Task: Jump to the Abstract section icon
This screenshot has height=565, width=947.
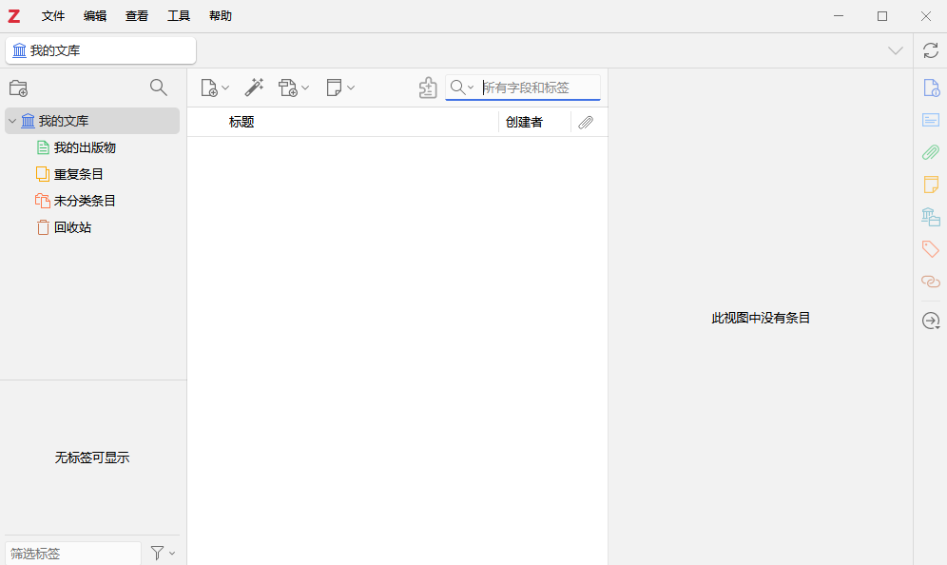Action: click(931, 120)
